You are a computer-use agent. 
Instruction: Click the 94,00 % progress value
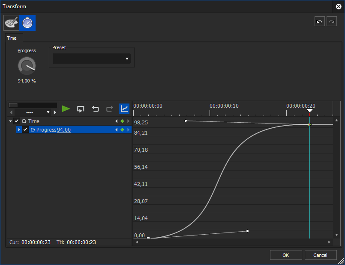tap(27, 81)
